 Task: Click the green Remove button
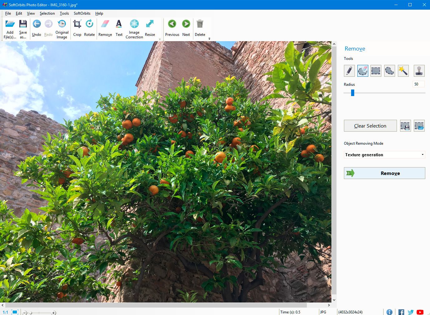(x=384, y=173)
